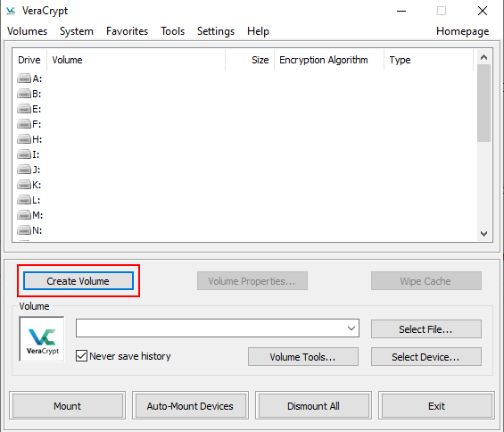Open the Favorites menu
Screen dimensions: 504x432
[127, 31]
